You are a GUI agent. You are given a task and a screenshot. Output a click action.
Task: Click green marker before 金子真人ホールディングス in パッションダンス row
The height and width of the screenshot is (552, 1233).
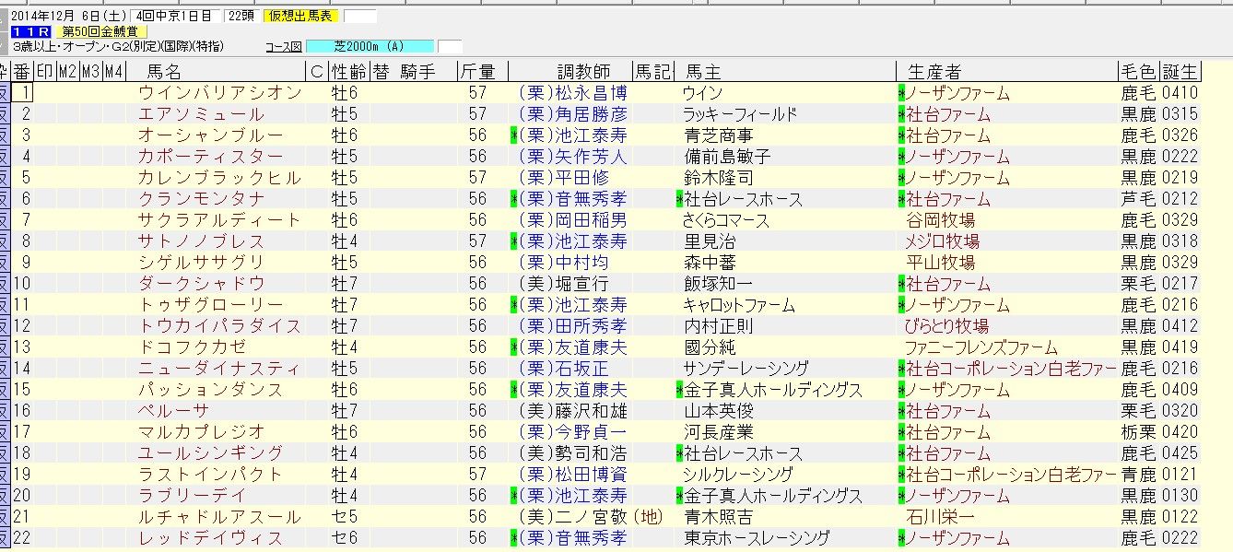pos(679,390)
